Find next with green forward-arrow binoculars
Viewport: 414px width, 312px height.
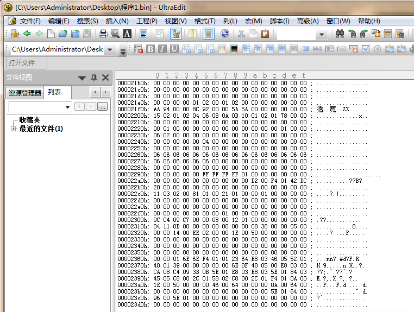[364, 34]
